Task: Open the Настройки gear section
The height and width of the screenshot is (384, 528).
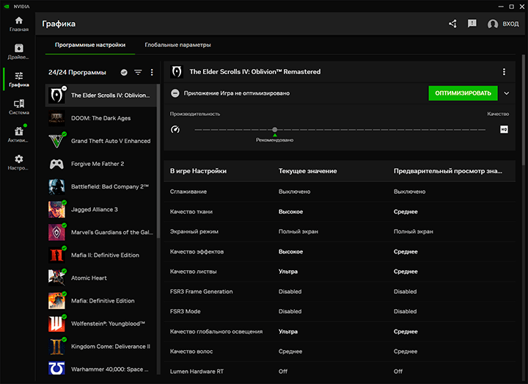Action: pos(19,162)
